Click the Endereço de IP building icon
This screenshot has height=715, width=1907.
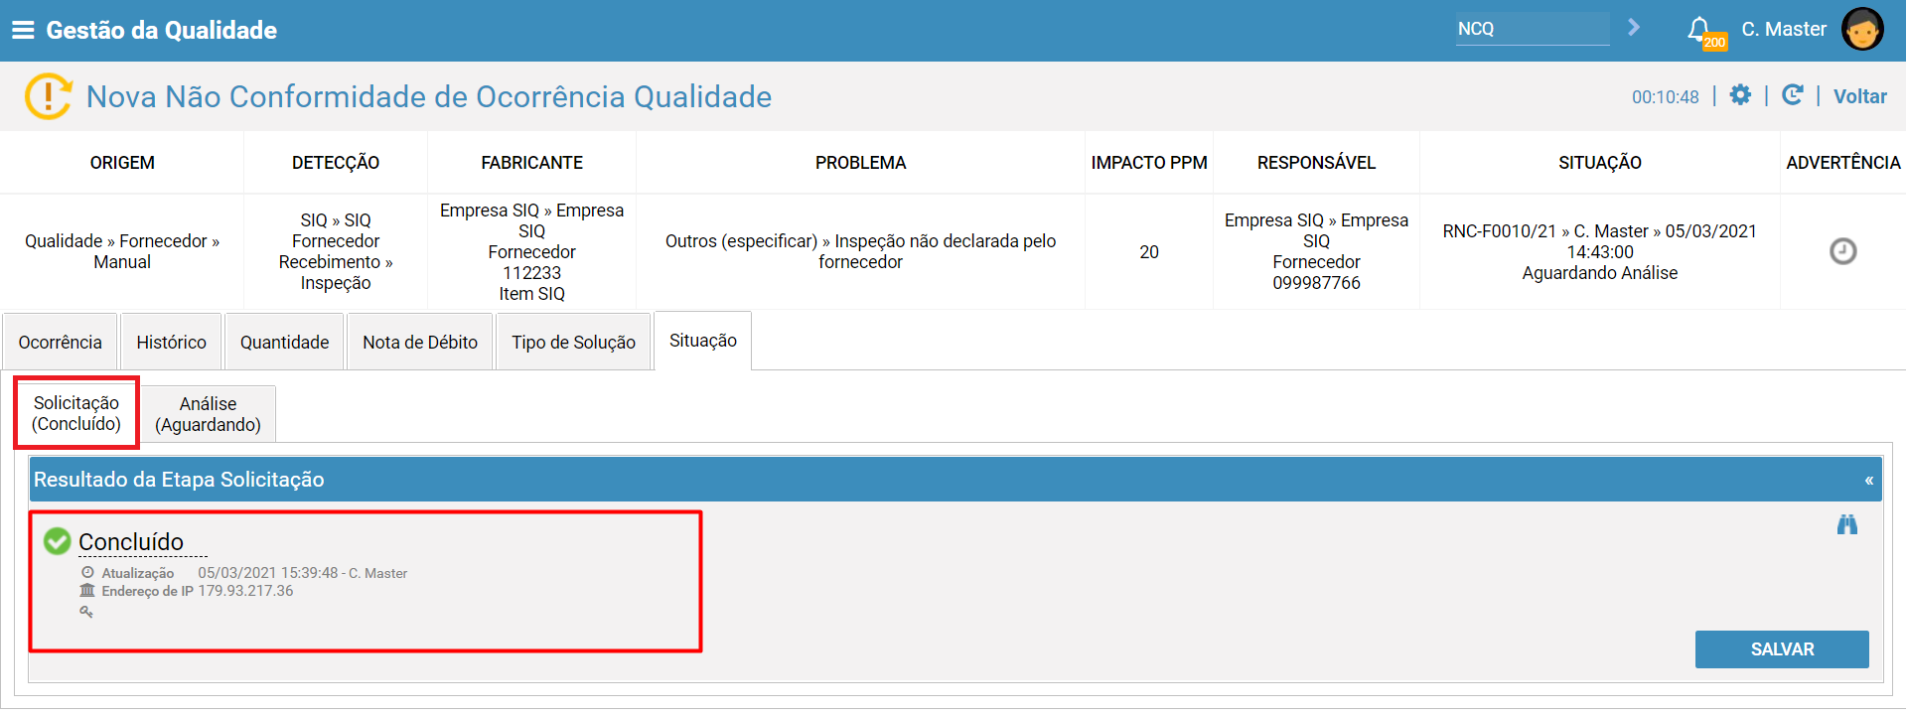[x=87, y=591]
